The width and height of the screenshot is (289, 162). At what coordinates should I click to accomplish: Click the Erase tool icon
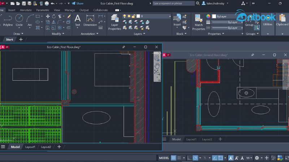[x=69, y=16]
